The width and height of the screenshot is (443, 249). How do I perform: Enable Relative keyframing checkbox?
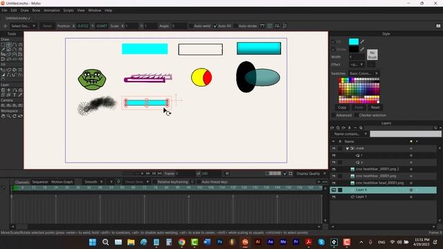[x=154, y=182]
